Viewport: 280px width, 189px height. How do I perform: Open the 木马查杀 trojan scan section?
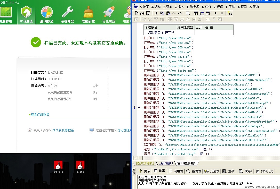(x=26, y=15)
